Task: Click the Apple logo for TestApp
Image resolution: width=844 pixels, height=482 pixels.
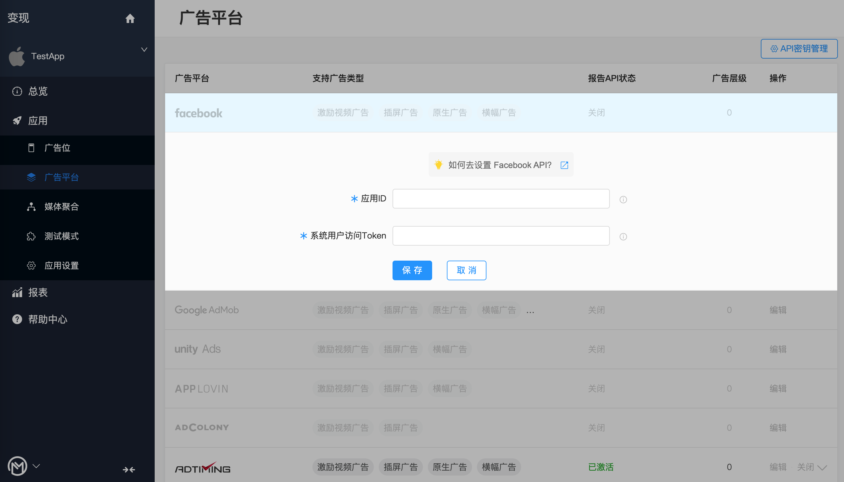Action: [x=17, y=56]
